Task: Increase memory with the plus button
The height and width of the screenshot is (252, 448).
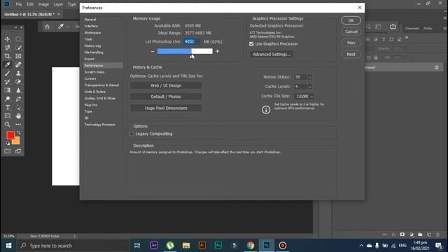Action: coord(218,51)
